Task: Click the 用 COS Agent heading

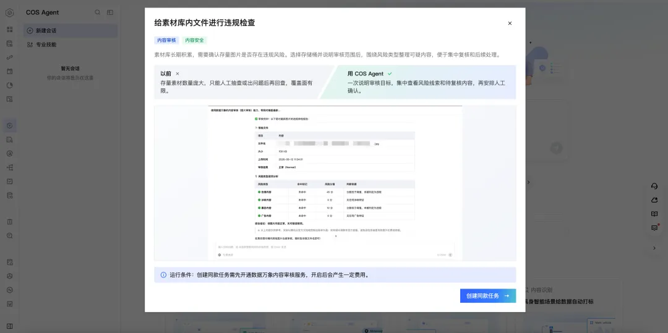Action: point(365,74)
